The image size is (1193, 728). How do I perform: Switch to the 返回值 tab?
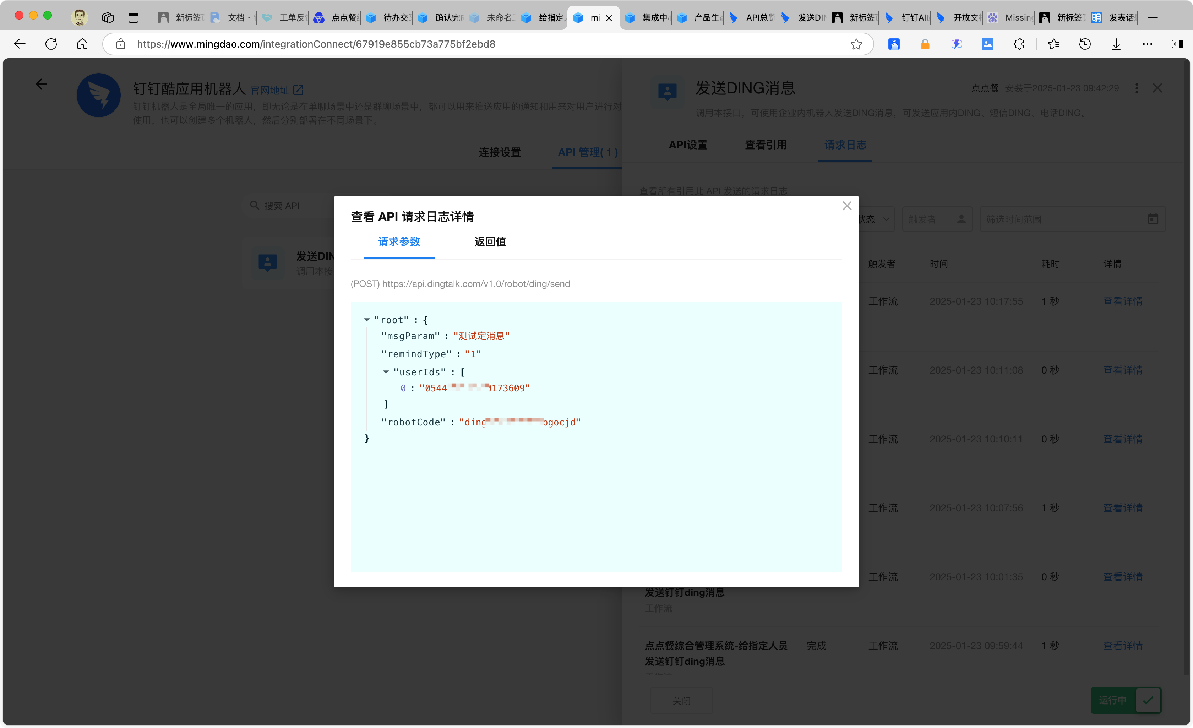point(490,242)
